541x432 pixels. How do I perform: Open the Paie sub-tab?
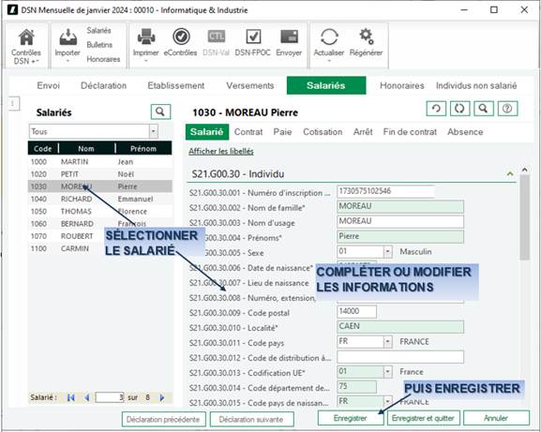coord(282,132)
